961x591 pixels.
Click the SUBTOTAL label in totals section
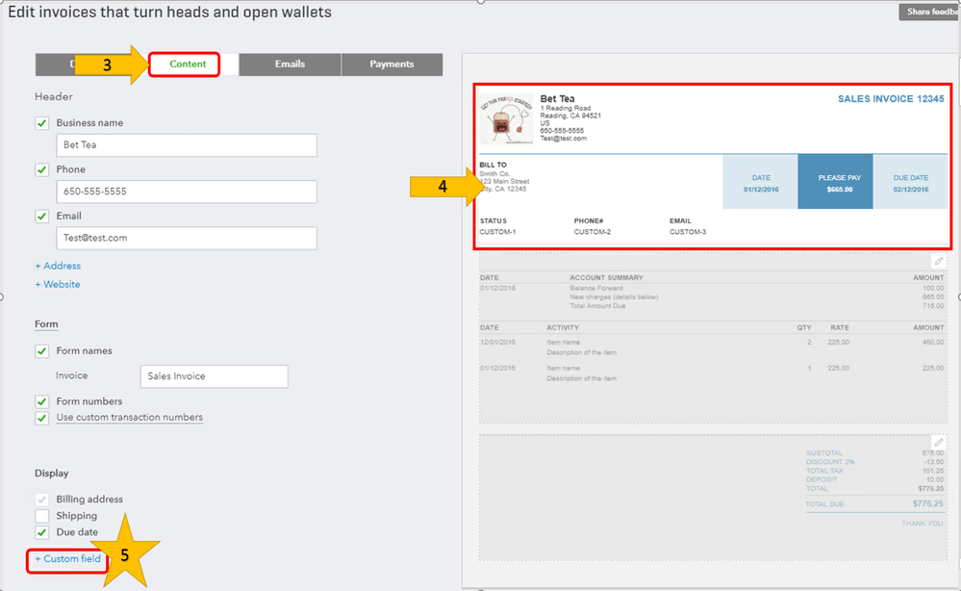click(823, 453)
